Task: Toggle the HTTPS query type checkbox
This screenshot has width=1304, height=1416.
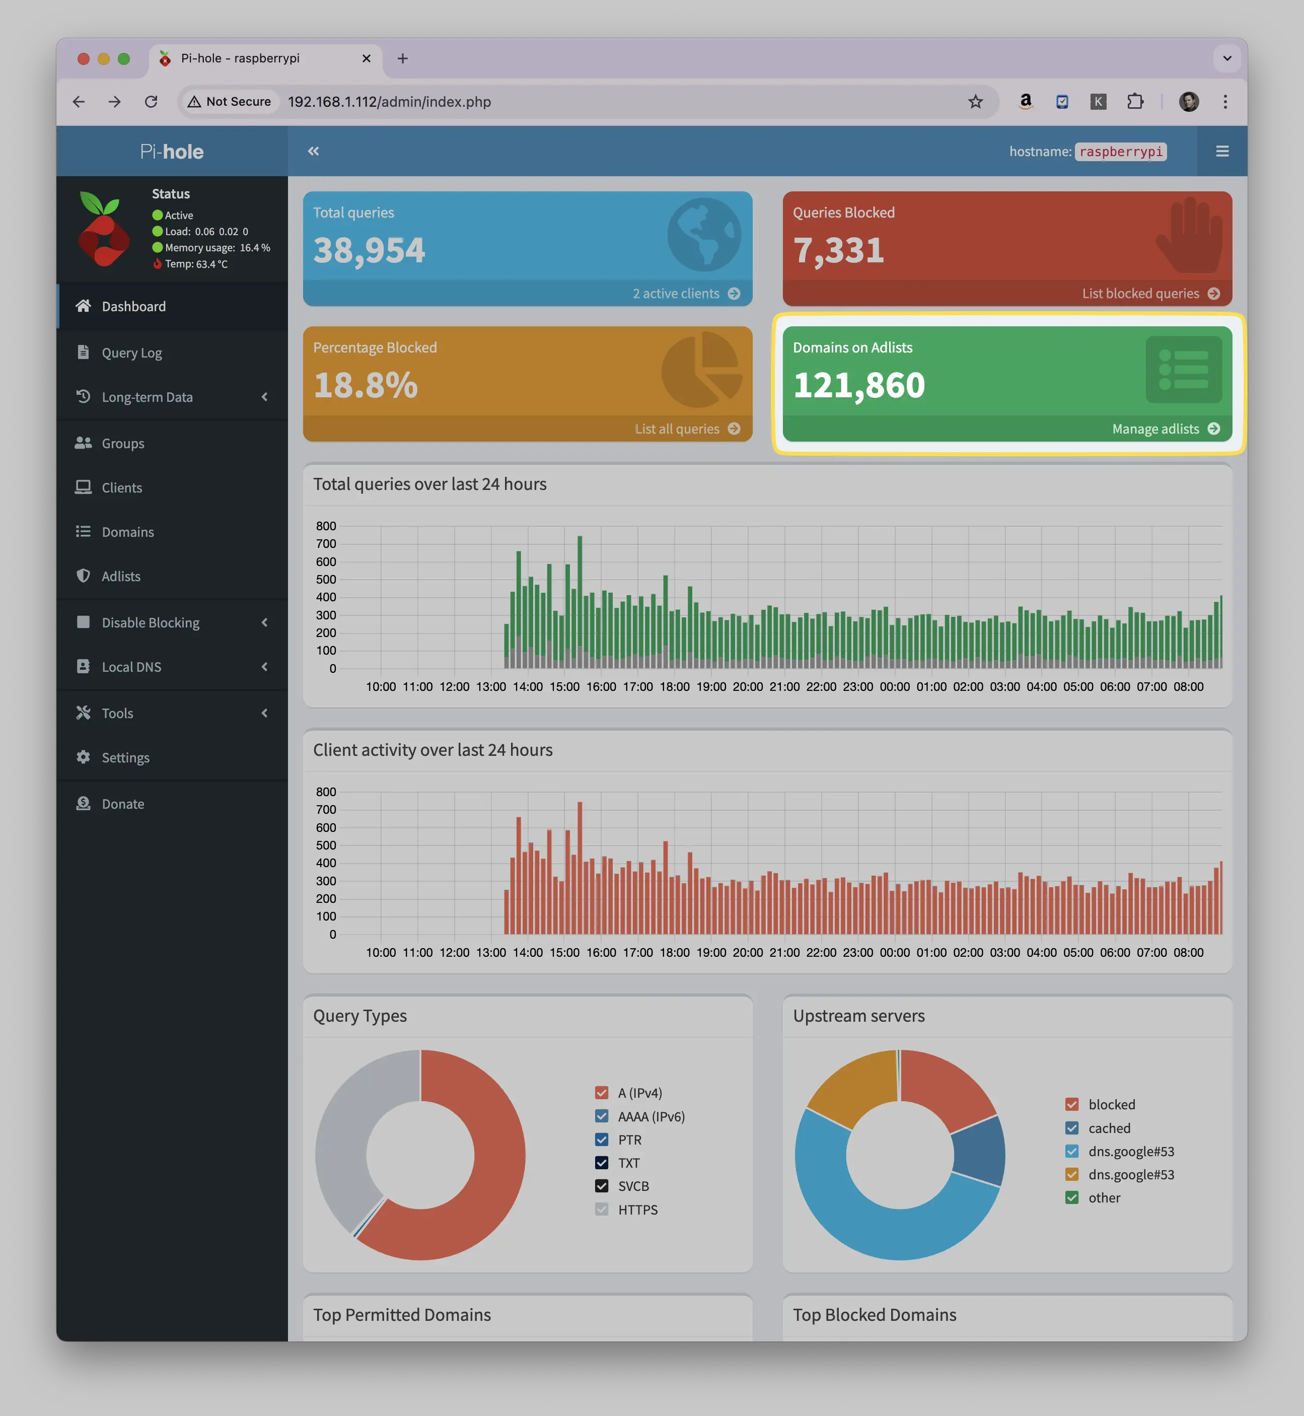Action: pos(602,1209)
